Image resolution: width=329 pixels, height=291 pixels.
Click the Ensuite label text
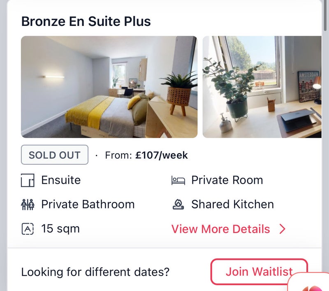(x=61, y=180)
